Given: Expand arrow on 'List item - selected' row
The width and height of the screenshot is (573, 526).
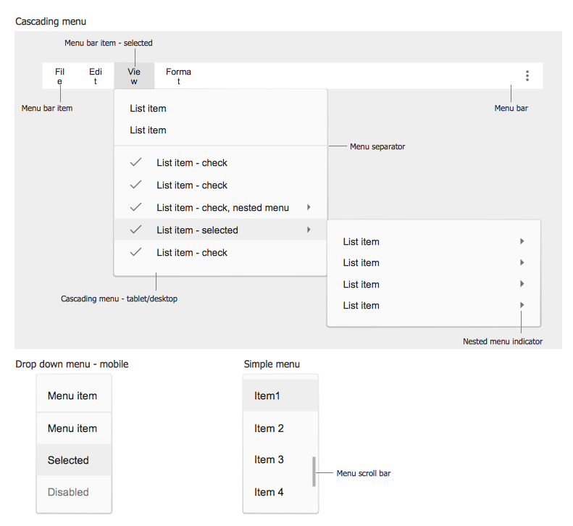Looking at the screenshot, I should click(309, 230).
